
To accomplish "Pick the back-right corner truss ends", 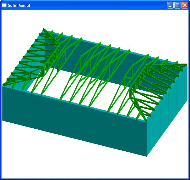I will tap(179, 67).
